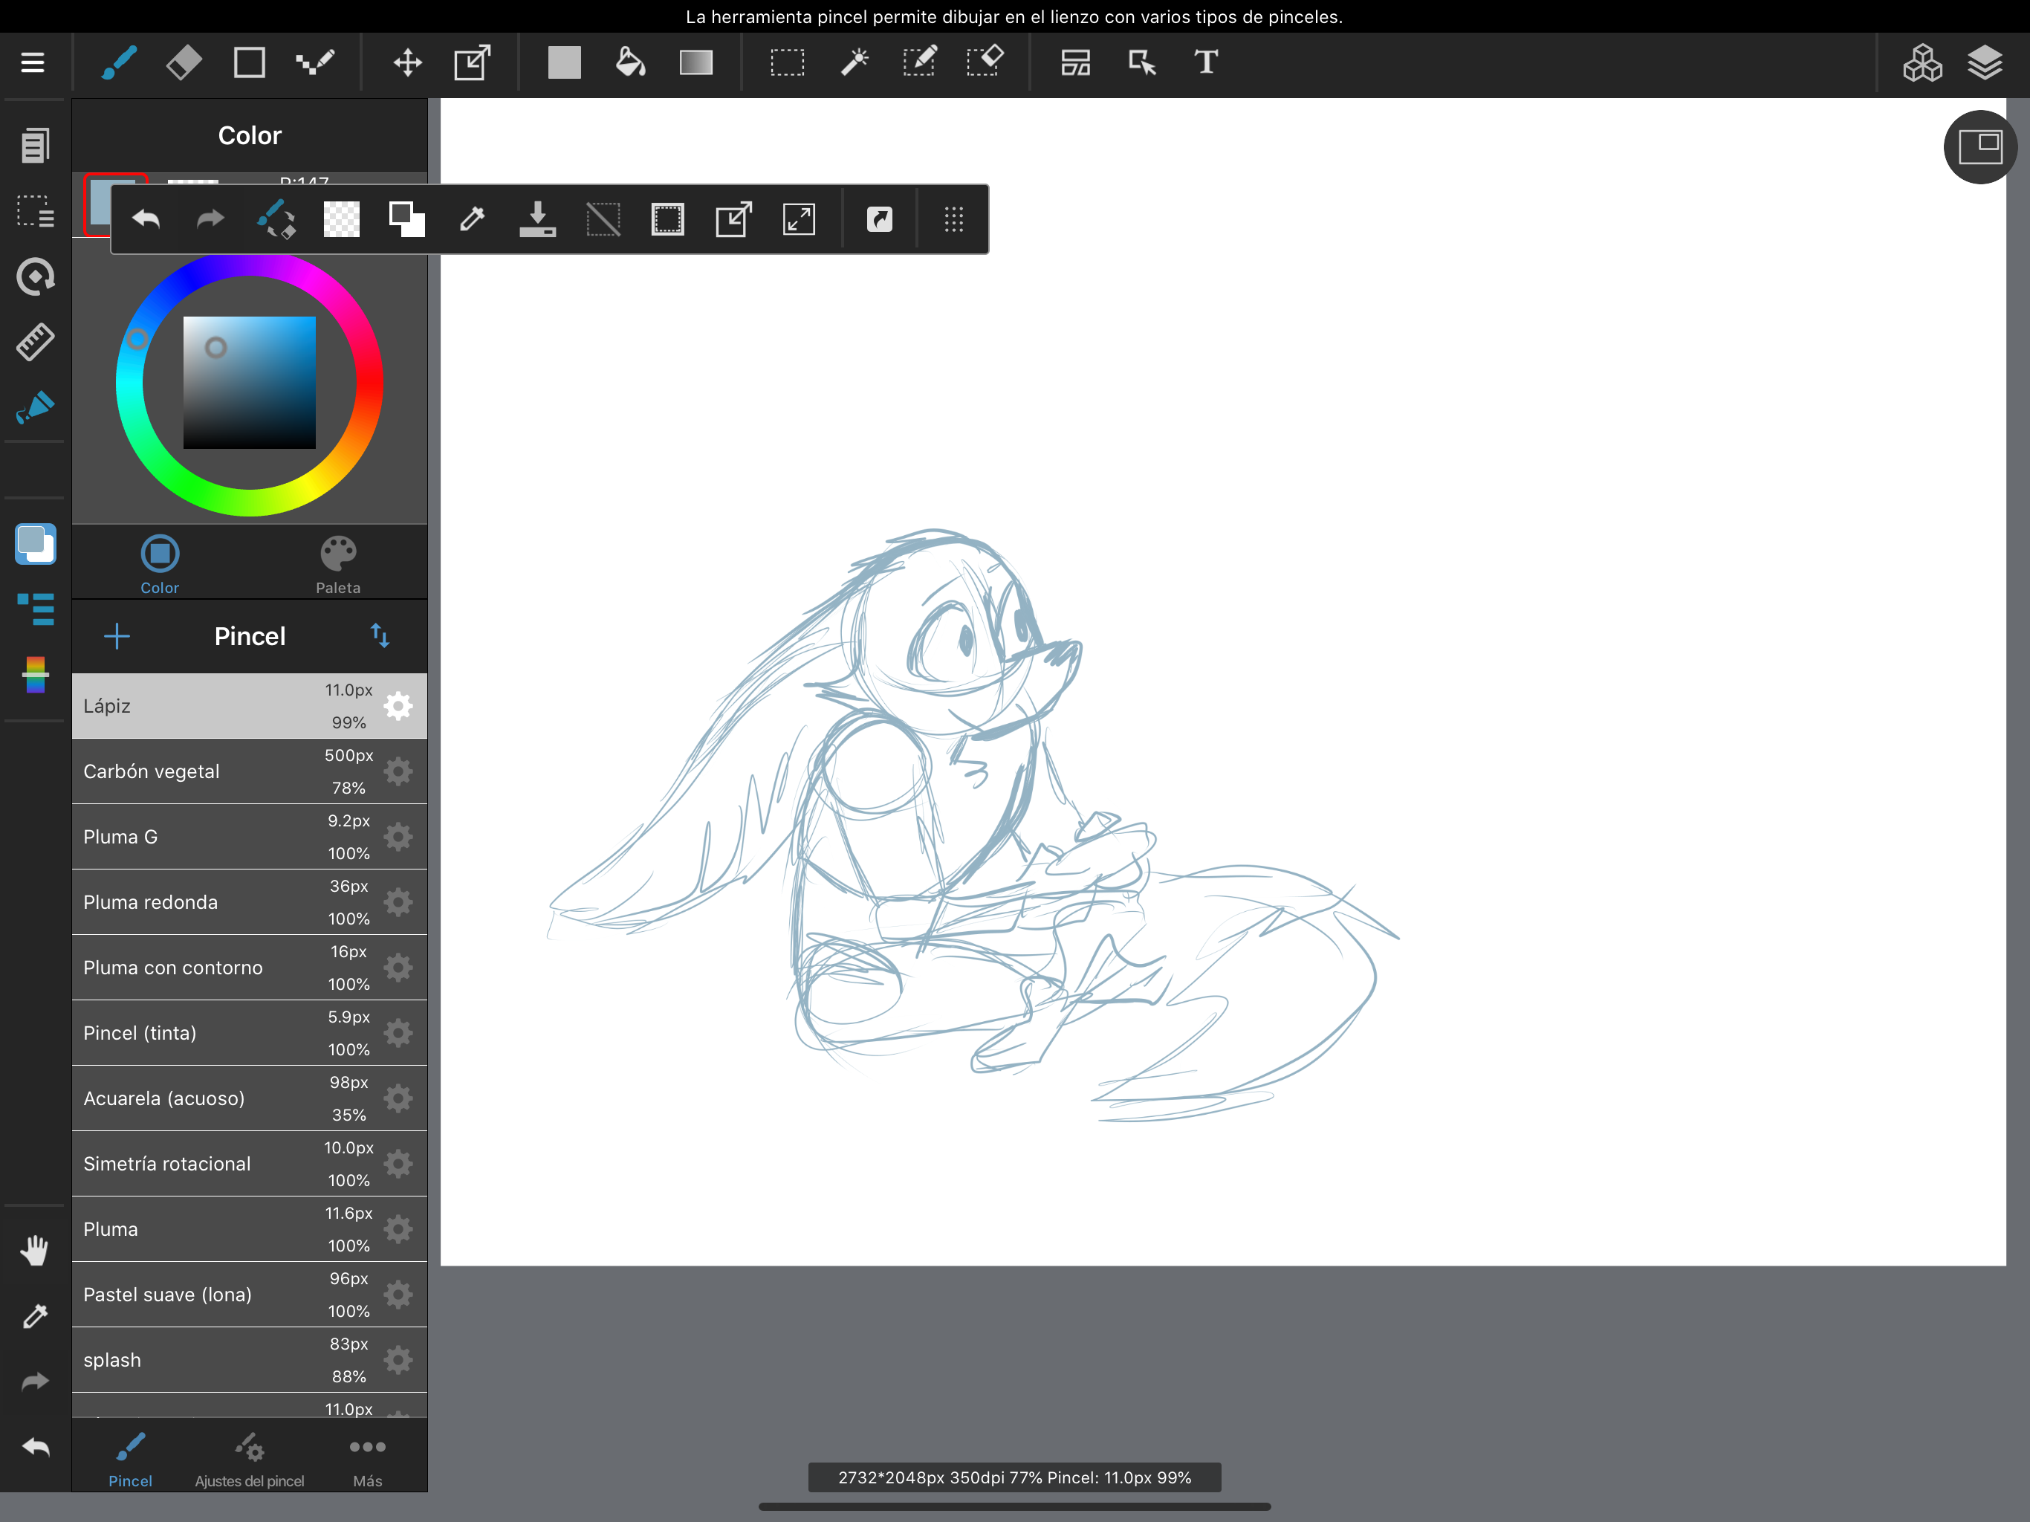Open the Layers panel icon
Viewport: 2030px width, 1522px height.
coord(1984,62)
